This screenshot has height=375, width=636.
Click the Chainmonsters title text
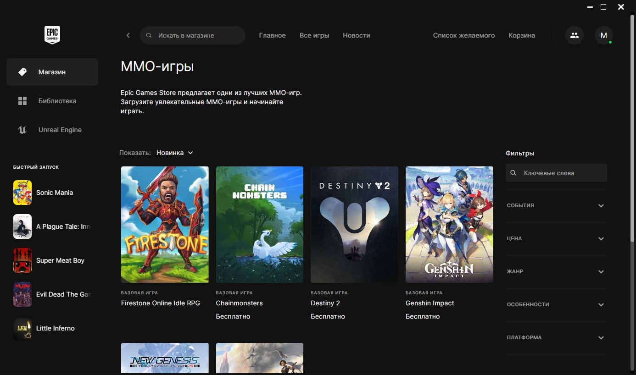239,303
